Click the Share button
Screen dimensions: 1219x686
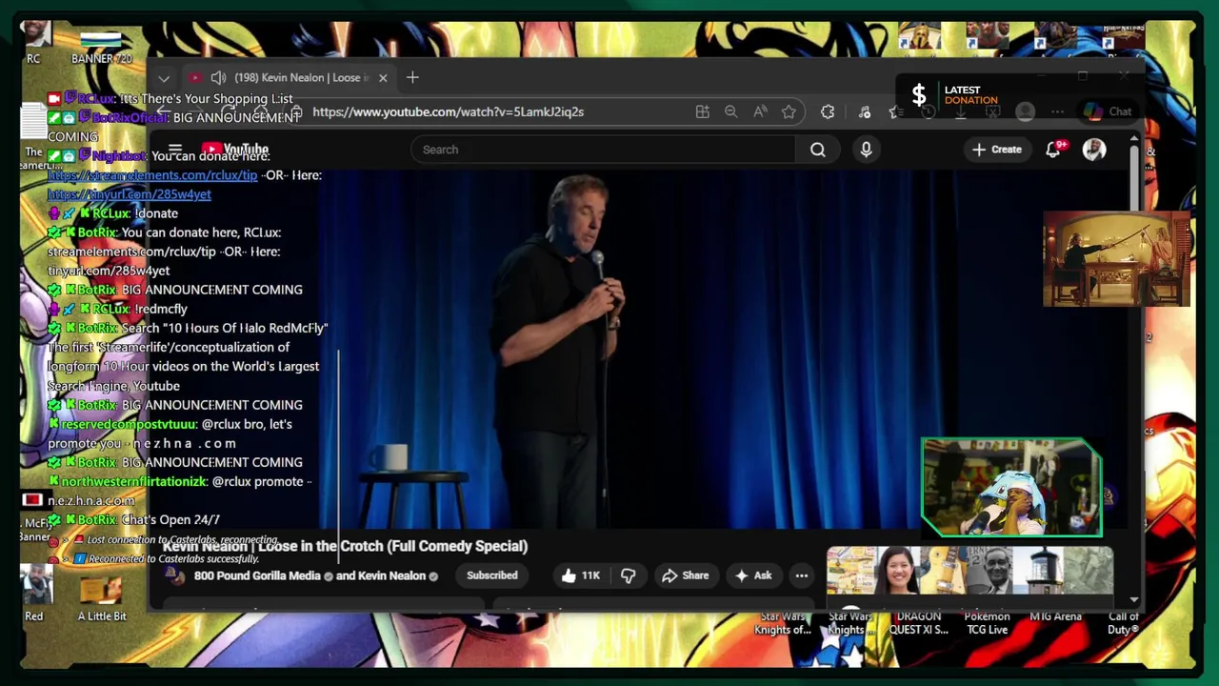coord(686,575)
